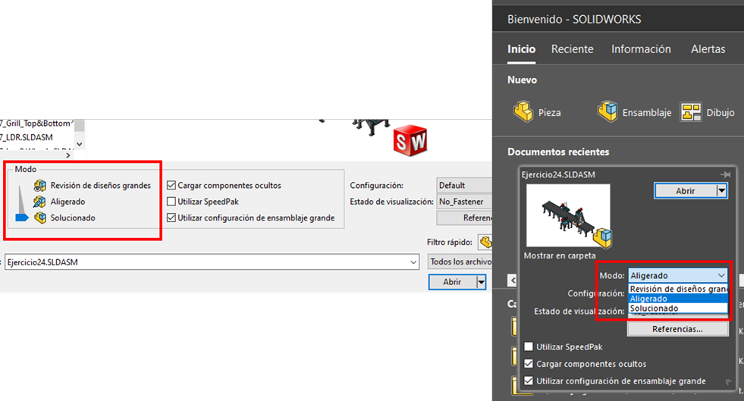Click the Ejercicio24.SLDASM assembly thumbnail
Image resolution: width=744 pixels, height=401 pixels.
(569, 216)
